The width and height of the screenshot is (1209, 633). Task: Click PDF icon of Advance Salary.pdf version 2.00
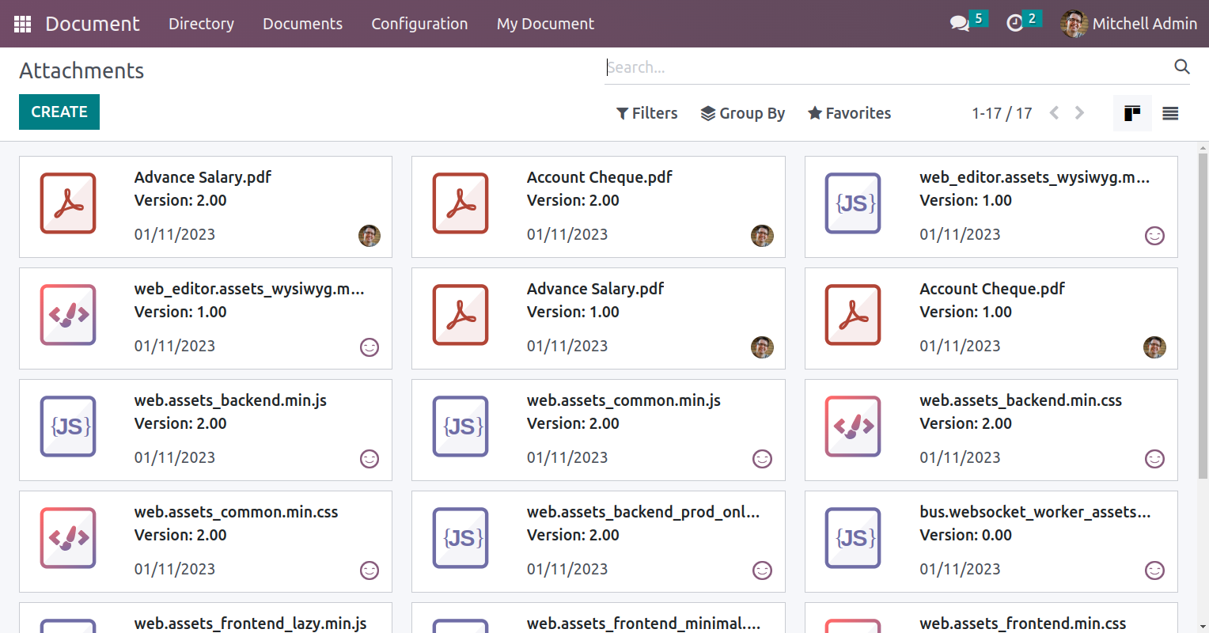[x=68, y=203]
